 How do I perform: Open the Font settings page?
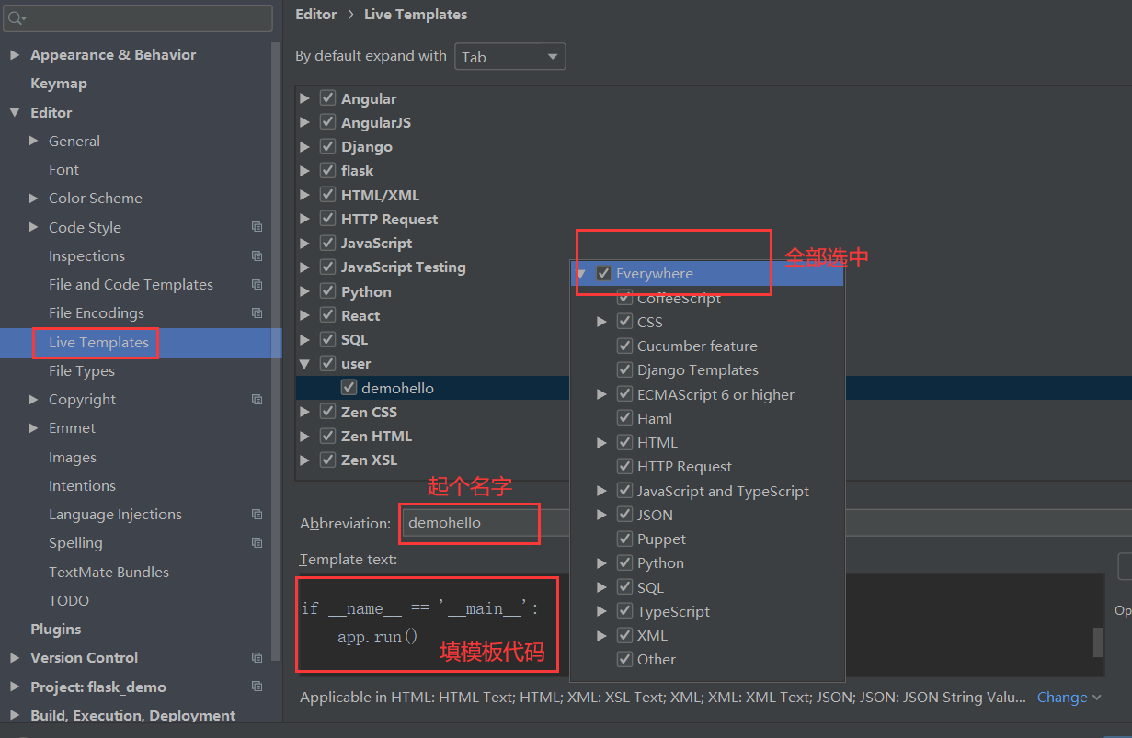click(63, 170)
